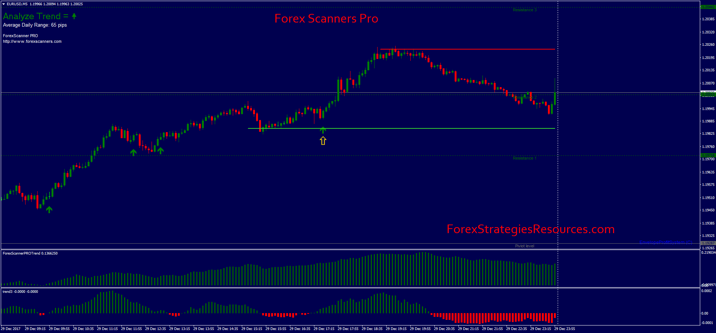716x333 pixels.
Task: Click the green 1.19716 price tag
Action: click(x=708, y=155)
